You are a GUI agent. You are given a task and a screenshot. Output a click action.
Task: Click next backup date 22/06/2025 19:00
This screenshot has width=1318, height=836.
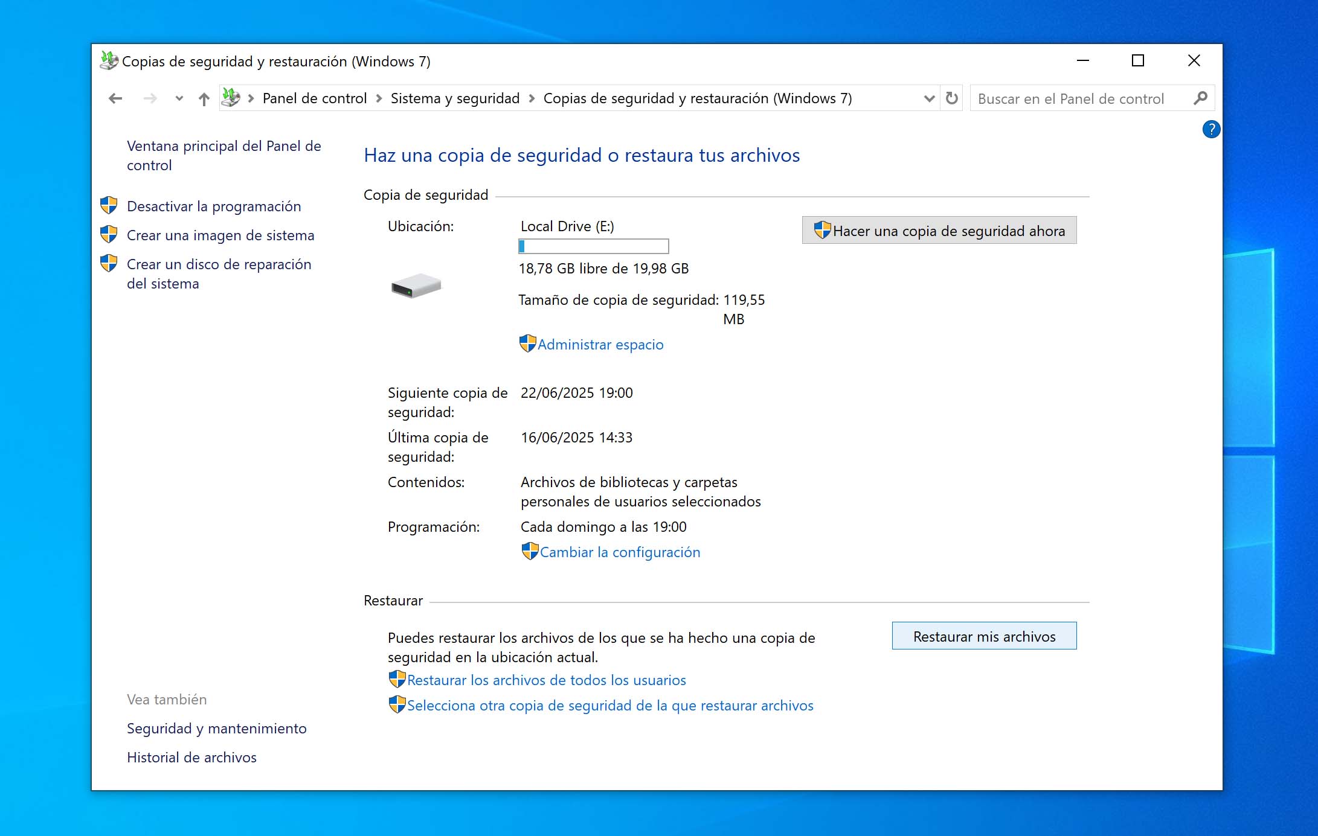[x=577, y=393]
